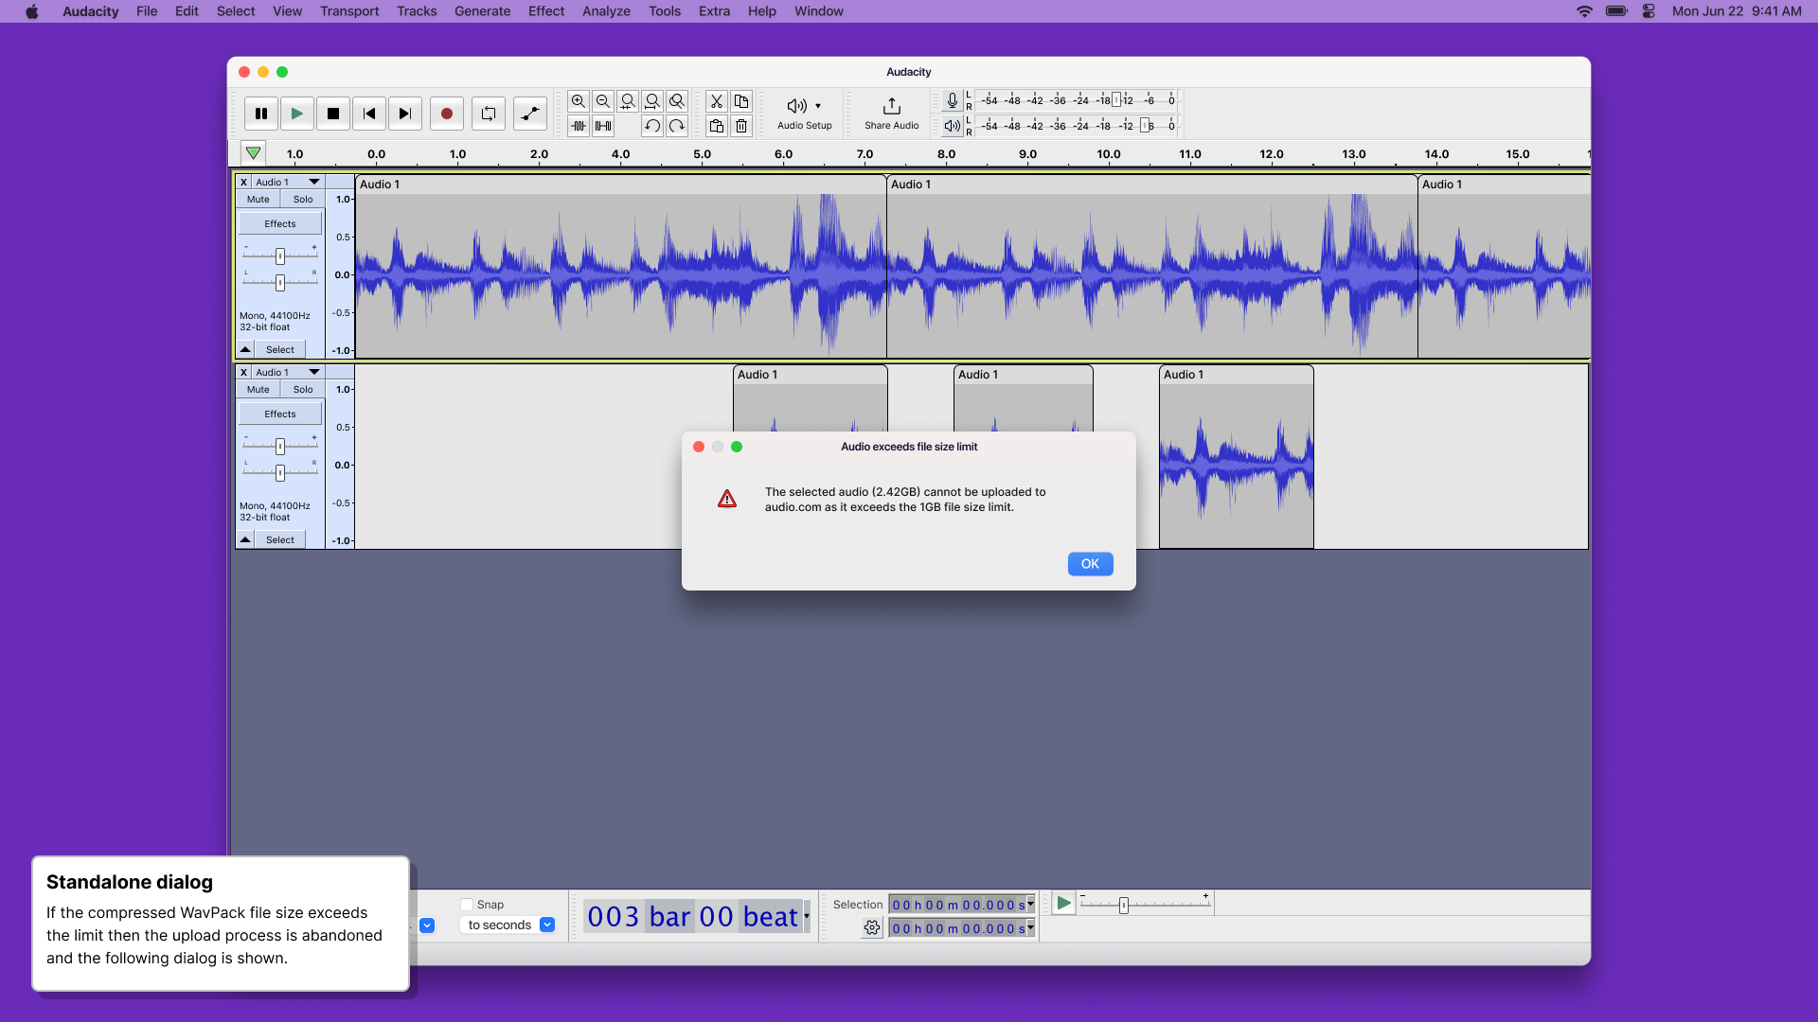Click the Redo arrow icon
Image resolution: width=1818 pixels, height=1022 pixels.
click(676, 126)
